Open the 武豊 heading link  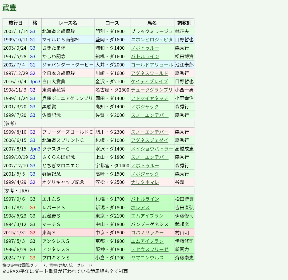coord(9,8)
